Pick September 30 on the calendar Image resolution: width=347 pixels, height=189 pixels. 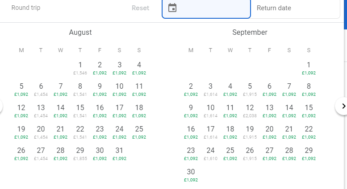click(x=191, y=174)
